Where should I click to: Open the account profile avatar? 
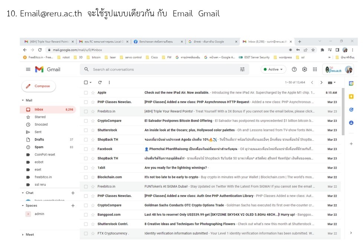point(349,69)
